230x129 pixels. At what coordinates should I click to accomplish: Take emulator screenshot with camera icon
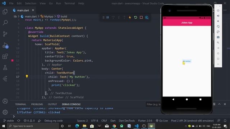218,37
